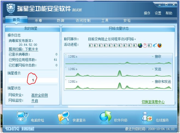The width and height of the screenshot is (180, 133).
Task: Click the 最近升级时间 2008-10-04 14:03 status text
Action: (150, 129)
